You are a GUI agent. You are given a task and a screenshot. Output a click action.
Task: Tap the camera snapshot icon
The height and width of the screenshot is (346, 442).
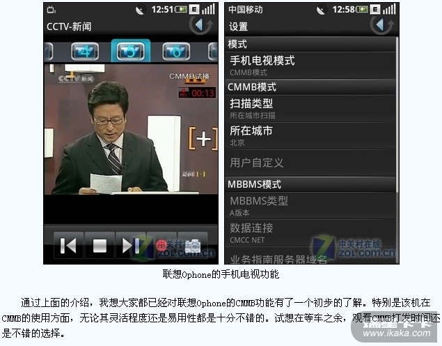point(193,245)
